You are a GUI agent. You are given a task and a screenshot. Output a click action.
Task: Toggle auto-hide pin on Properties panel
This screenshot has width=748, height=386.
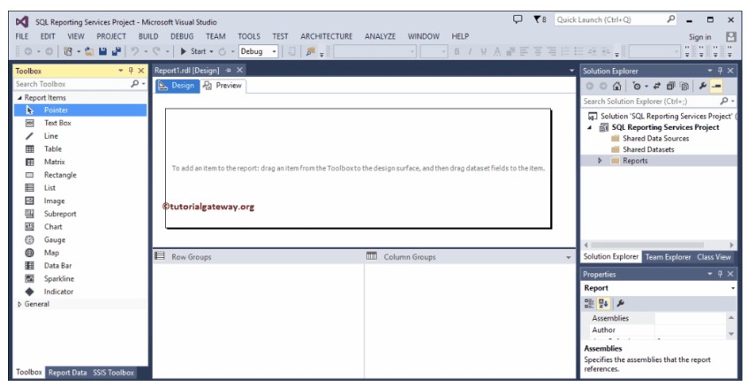721,274
